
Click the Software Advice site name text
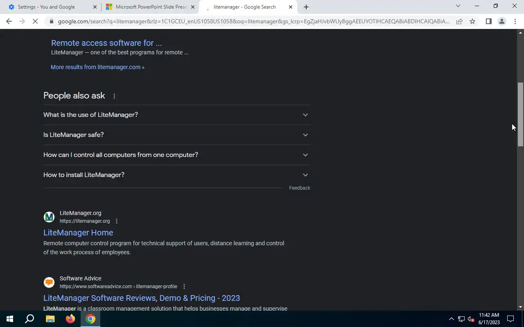(x=80, y=278)
